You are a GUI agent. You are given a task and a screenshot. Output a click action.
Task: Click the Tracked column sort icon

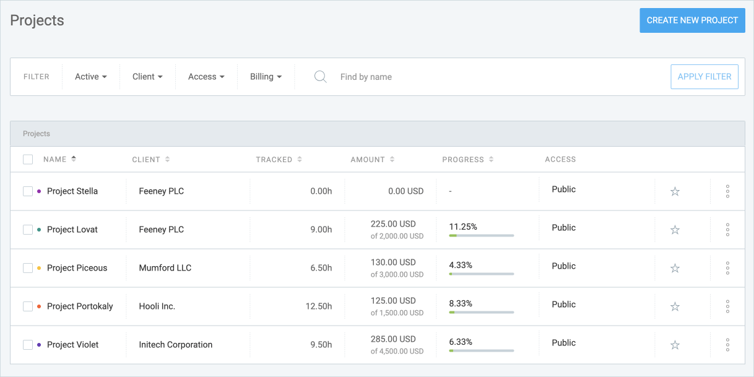tap(300, 159)
